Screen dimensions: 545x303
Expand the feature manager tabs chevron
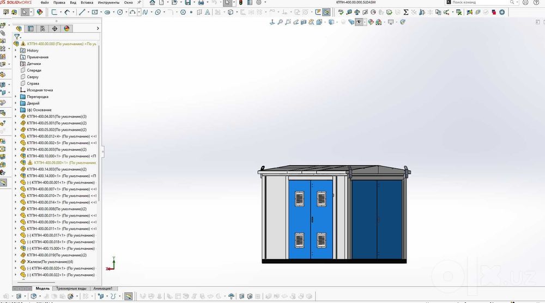[98, 28]
